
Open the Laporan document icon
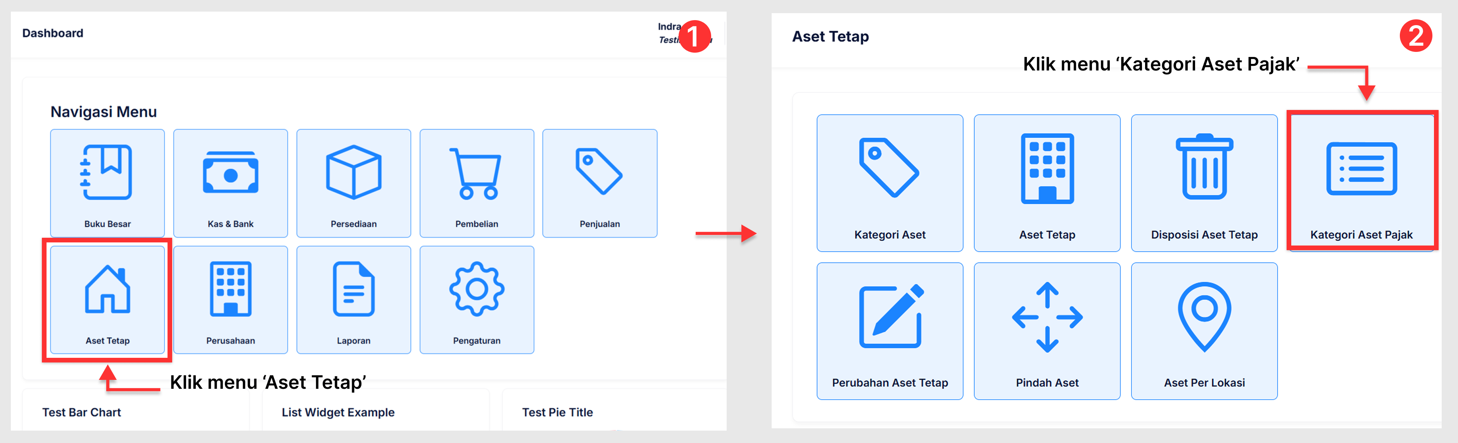[x=353, y=289]
